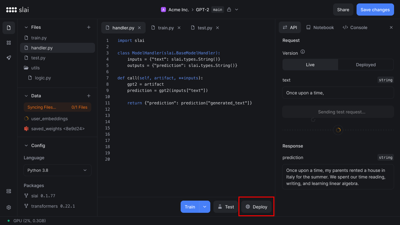The width and height of the screenshot is (400, 225).
Task: Add a new file with Files plus icon
Action: point(89,27)
